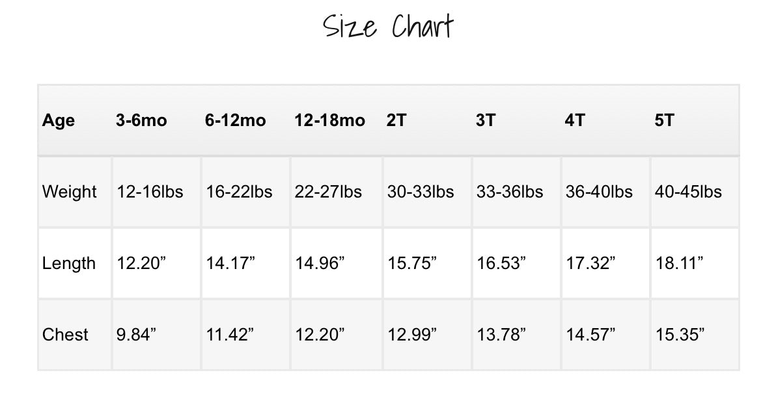Click the Size Chart title
This screenshot has width=776, height=399.
388,27
